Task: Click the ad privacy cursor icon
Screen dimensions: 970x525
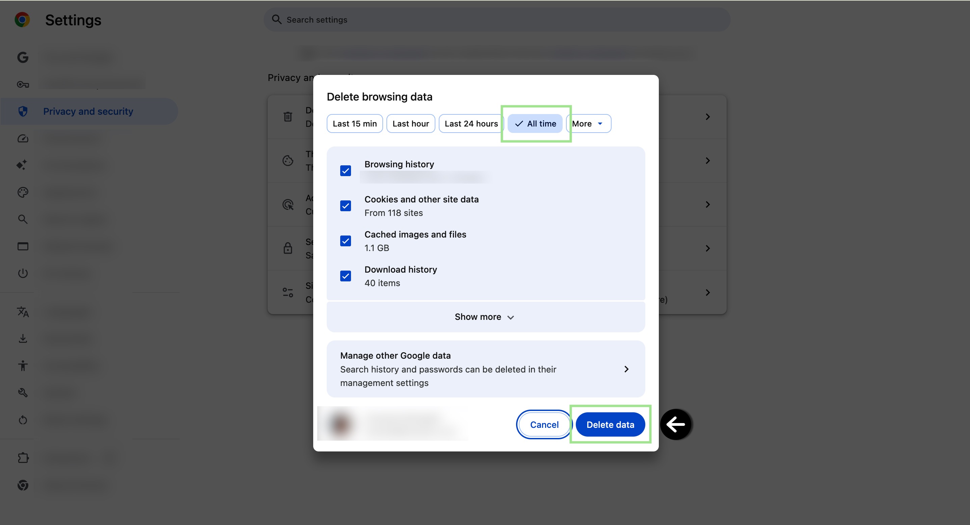Action: coord(288,204)
